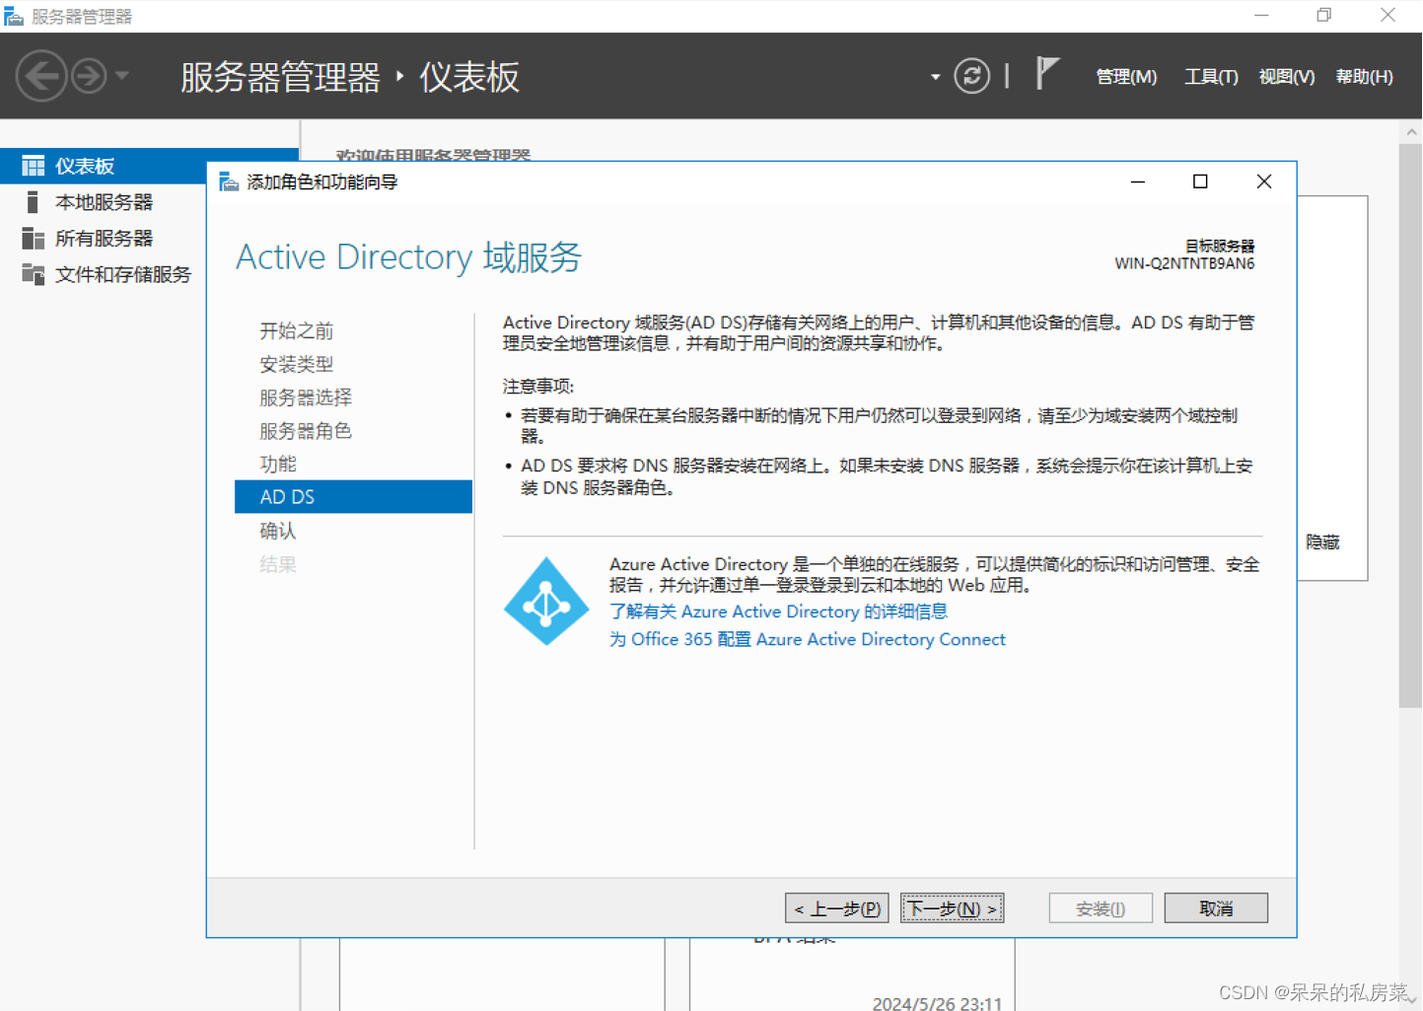Click 隐藏 in the welcome panel
This screenshot has height=1011, width=1423.
1322,542
